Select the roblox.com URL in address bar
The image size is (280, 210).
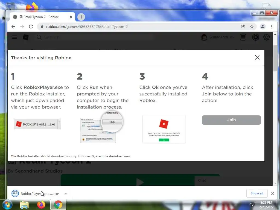pyautogui.click(x=87, y=27)
